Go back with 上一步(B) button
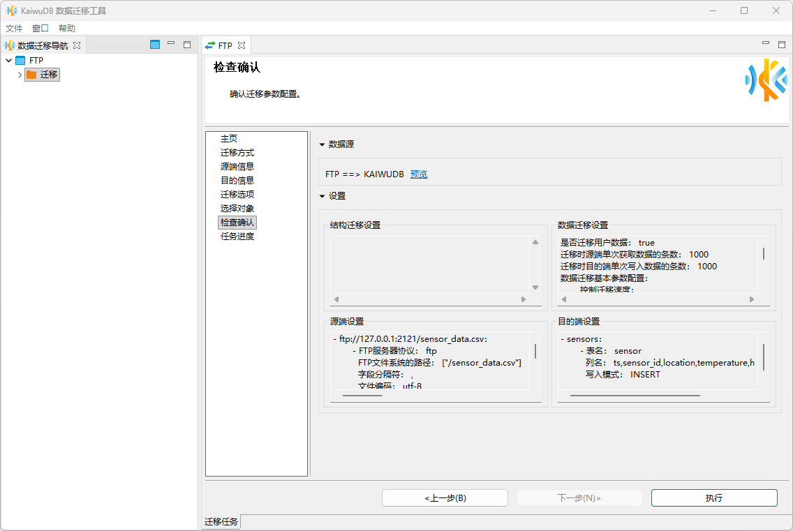Screen dimensions: 793x531 pyautogui.click(x=445, y=498)
